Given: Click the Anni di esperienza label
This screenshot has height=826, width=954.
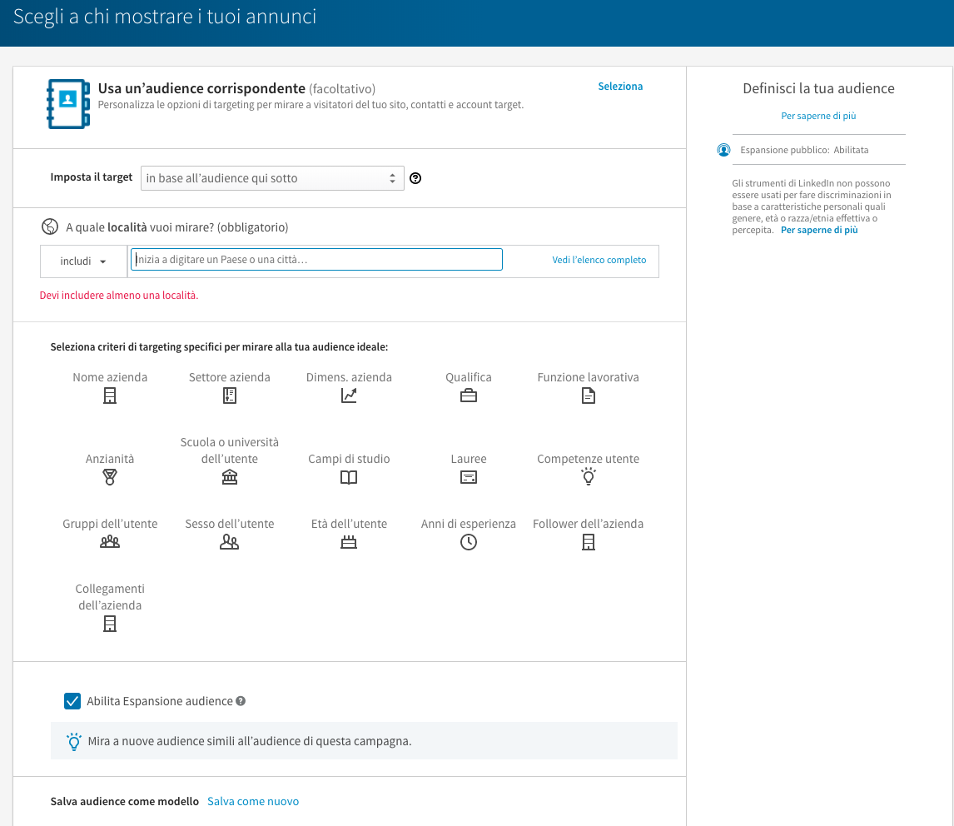Looking at the screenshot, I should coord(469,524).
